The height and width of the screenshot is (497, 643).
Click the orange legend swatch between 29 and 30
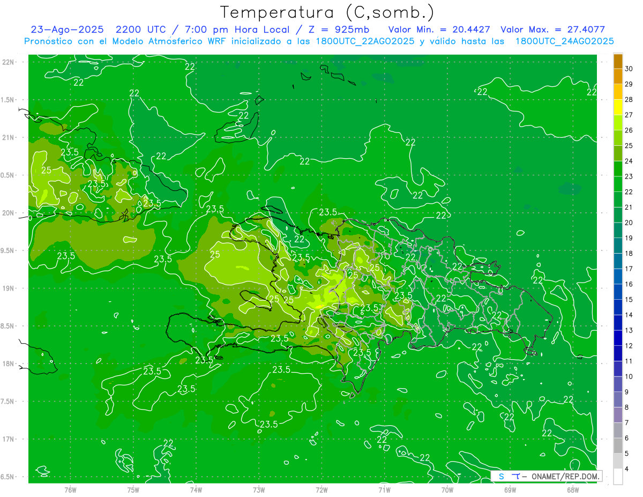tap(618, 76)
